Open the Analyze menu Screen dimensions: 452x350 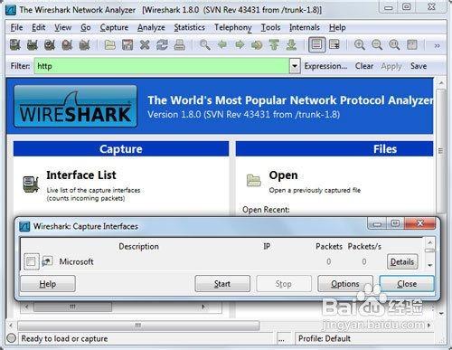pos(151,27)
